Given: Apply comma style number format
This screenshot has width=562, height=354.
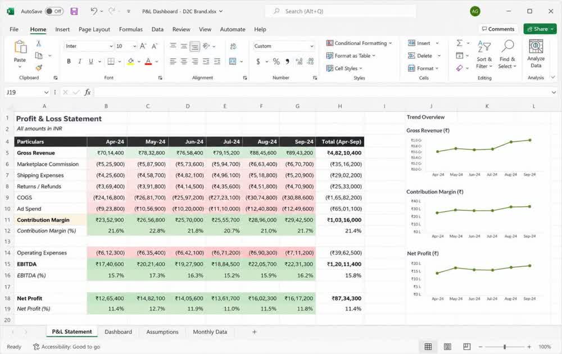Looking at the screenshot, I should pyautogui.click(x=287, y=61).
